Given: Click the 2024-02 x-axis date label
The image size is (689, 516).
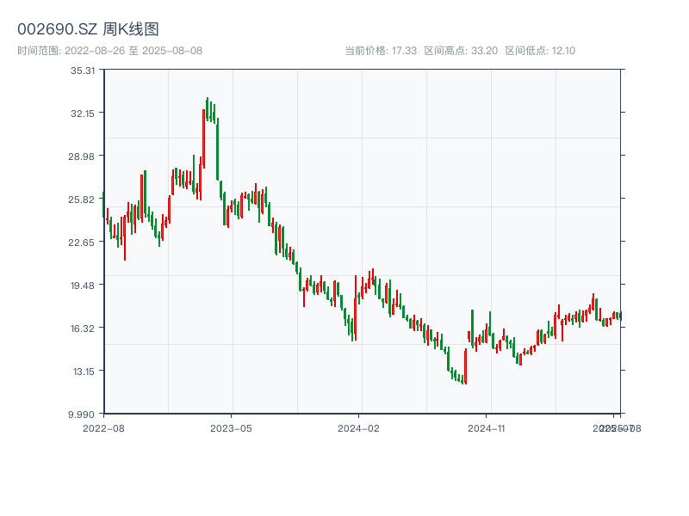Looking at the screenshot, I should tap(359, 427).
